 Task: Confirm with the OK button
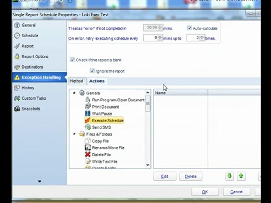(x=205, y=192)
